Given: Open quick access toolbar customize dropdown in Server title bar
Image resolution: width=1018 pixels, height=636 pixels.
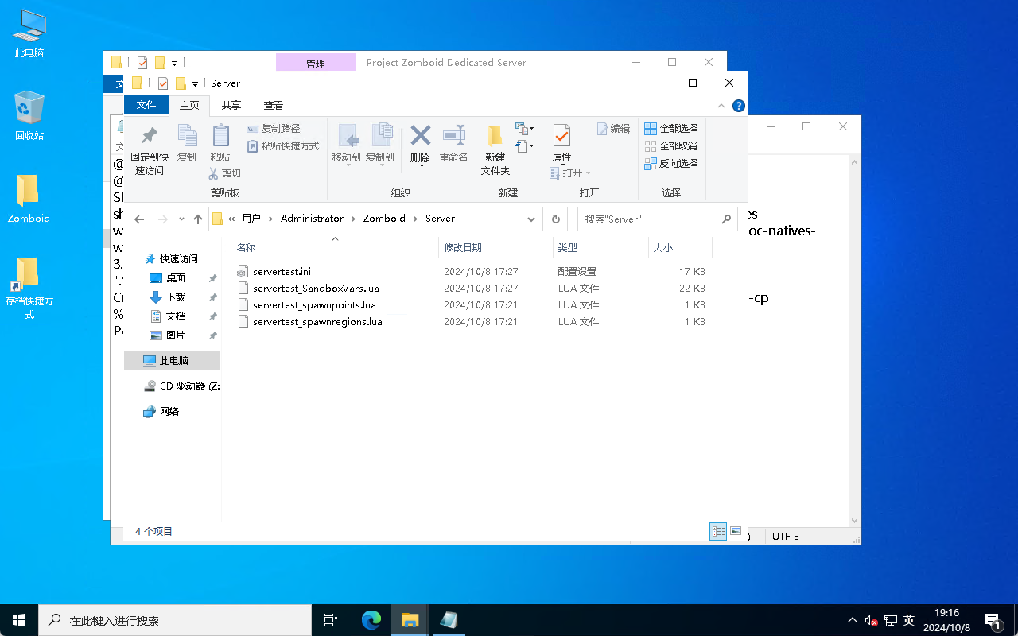Looking at the screenshot, I should point(195,83).
